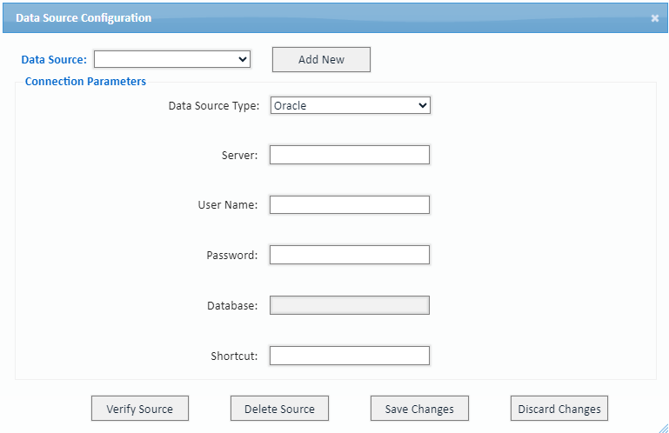The height and width of the screenshot is (433, 669).
Task: Click into the User Name field
Action: tap(350, 205)
